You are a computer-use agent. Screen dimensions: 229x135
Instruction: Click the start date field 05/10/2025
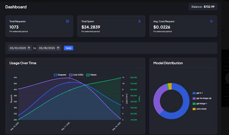(x=20, y=48)
